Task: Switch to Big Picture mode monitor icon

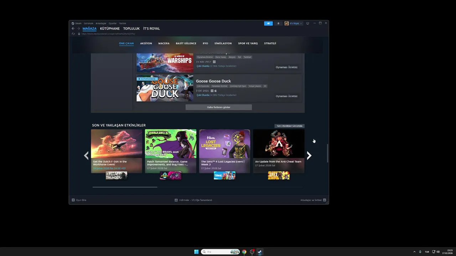Action: (x=307, y=23)
